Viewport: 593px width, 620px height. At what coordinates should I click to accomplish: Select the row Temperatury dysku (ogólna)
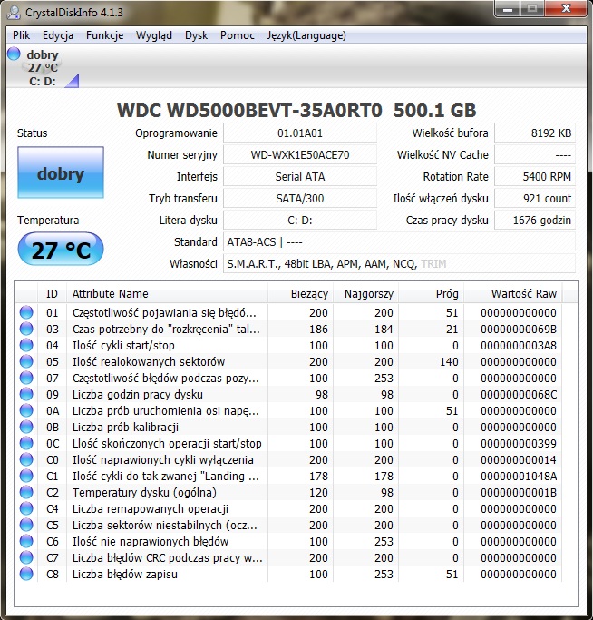(x=289, y=492)
